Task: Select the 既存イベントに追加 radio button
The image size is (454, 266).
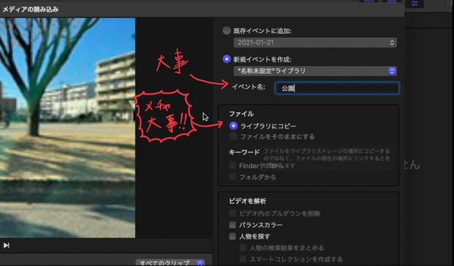Action: click(226, 31)
